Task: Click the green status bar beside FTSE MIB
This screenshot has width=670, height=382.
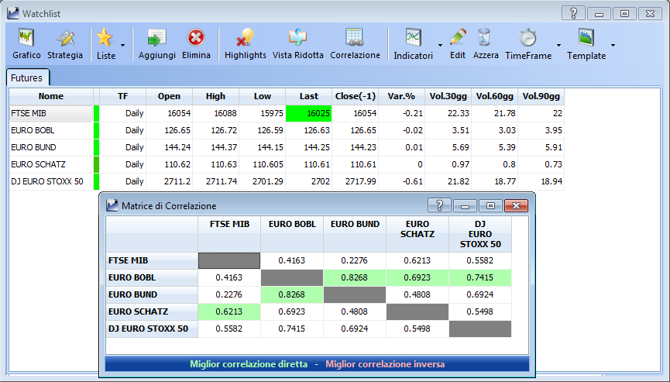Action: pyautogui.click(x=96, y=113)
